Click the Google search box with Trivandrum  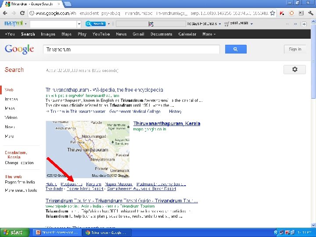point(131,49)
